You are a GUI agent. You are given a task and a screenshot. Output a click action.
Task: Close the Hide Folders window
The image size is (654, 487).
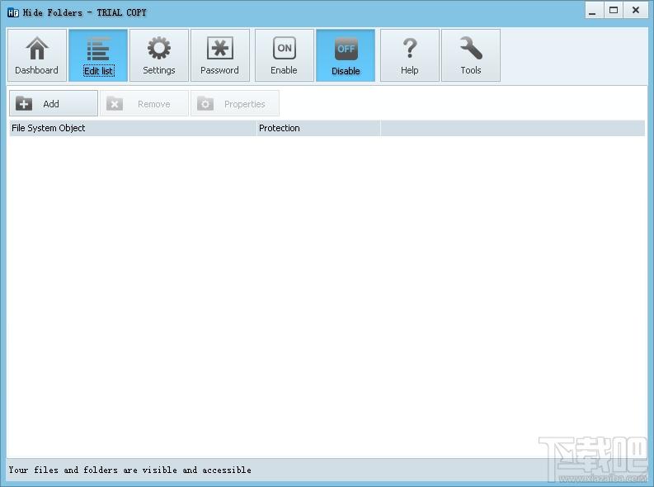click(636, 11)
